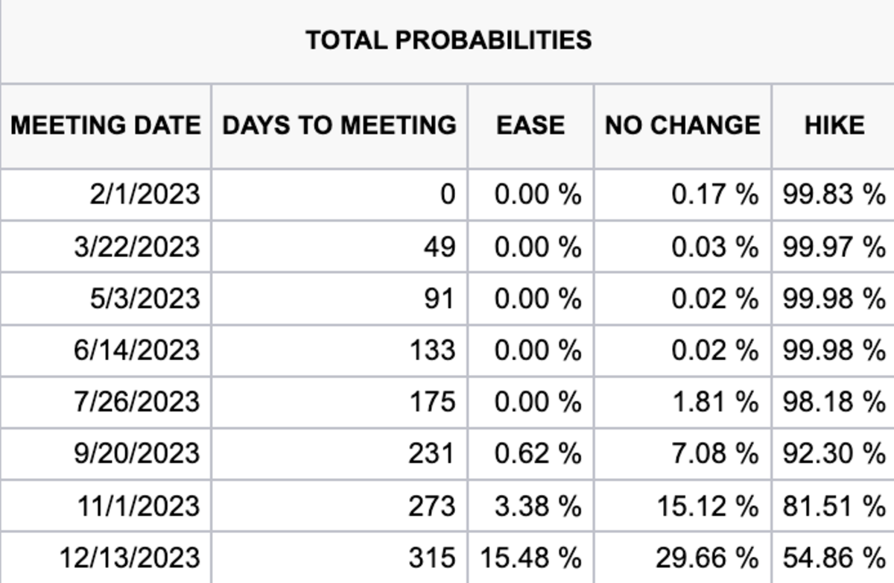Viewport: 894px width, 583px height.
Task: Click the 2/1/2023 meeting date cell
Action: 146,195
